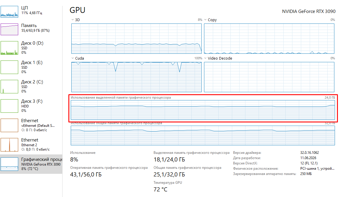The height and width of the screenshot is (197, 342).
Task: Click the dedicated GPU memory usage graph
Action: [203, 110]
